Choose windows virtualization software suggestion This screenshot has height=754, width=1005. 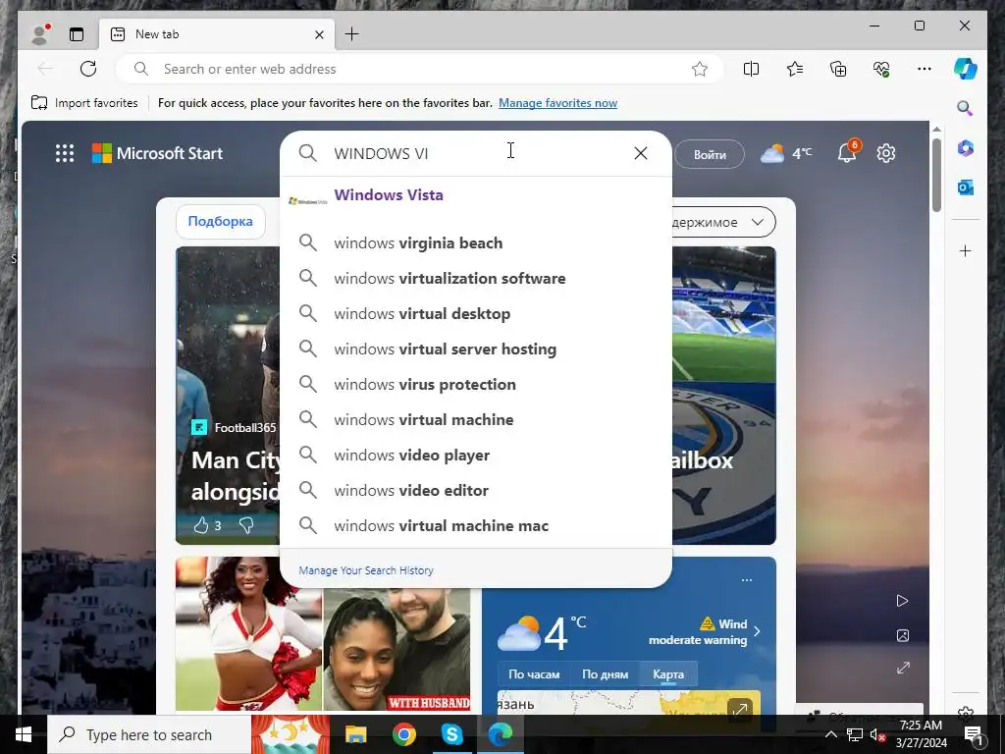click(x=476, y=278)
